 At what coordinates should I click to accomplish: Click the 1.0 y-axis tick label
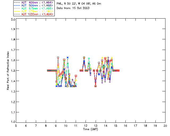(13, 122)
